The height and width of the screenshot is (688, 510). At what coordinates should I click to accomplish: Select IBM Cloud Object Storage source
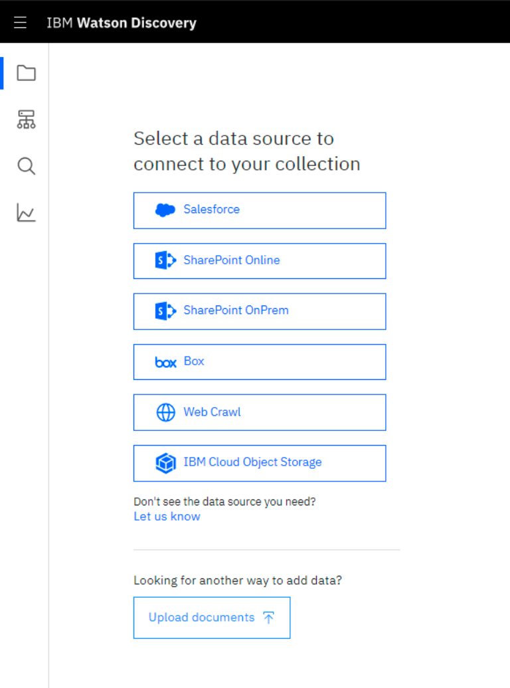tap(260, 463)
